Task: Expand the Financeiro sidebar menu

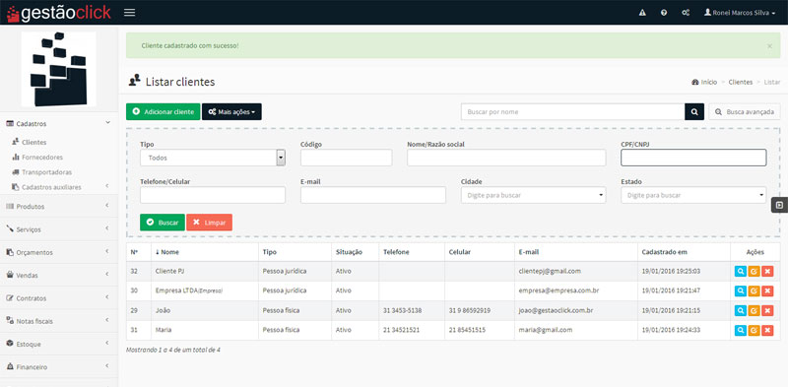Action: pyautogui.click(x=59, y=367)
